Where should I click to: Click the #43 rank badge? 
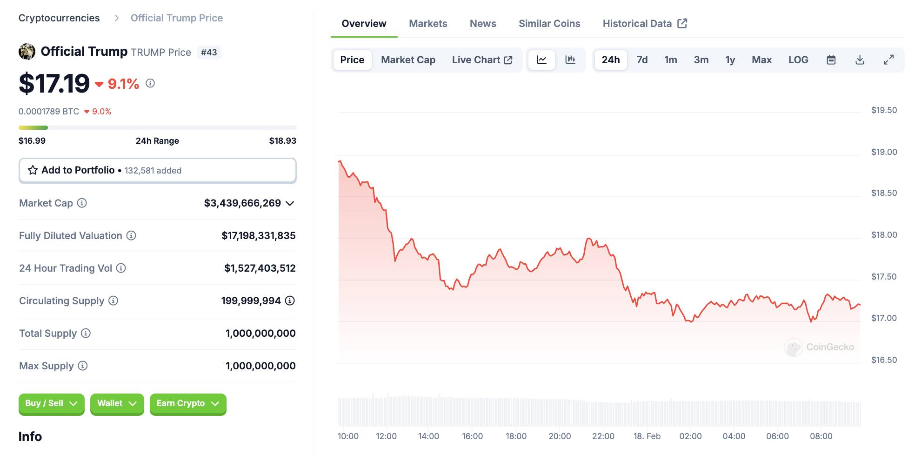tap(209, 52)
